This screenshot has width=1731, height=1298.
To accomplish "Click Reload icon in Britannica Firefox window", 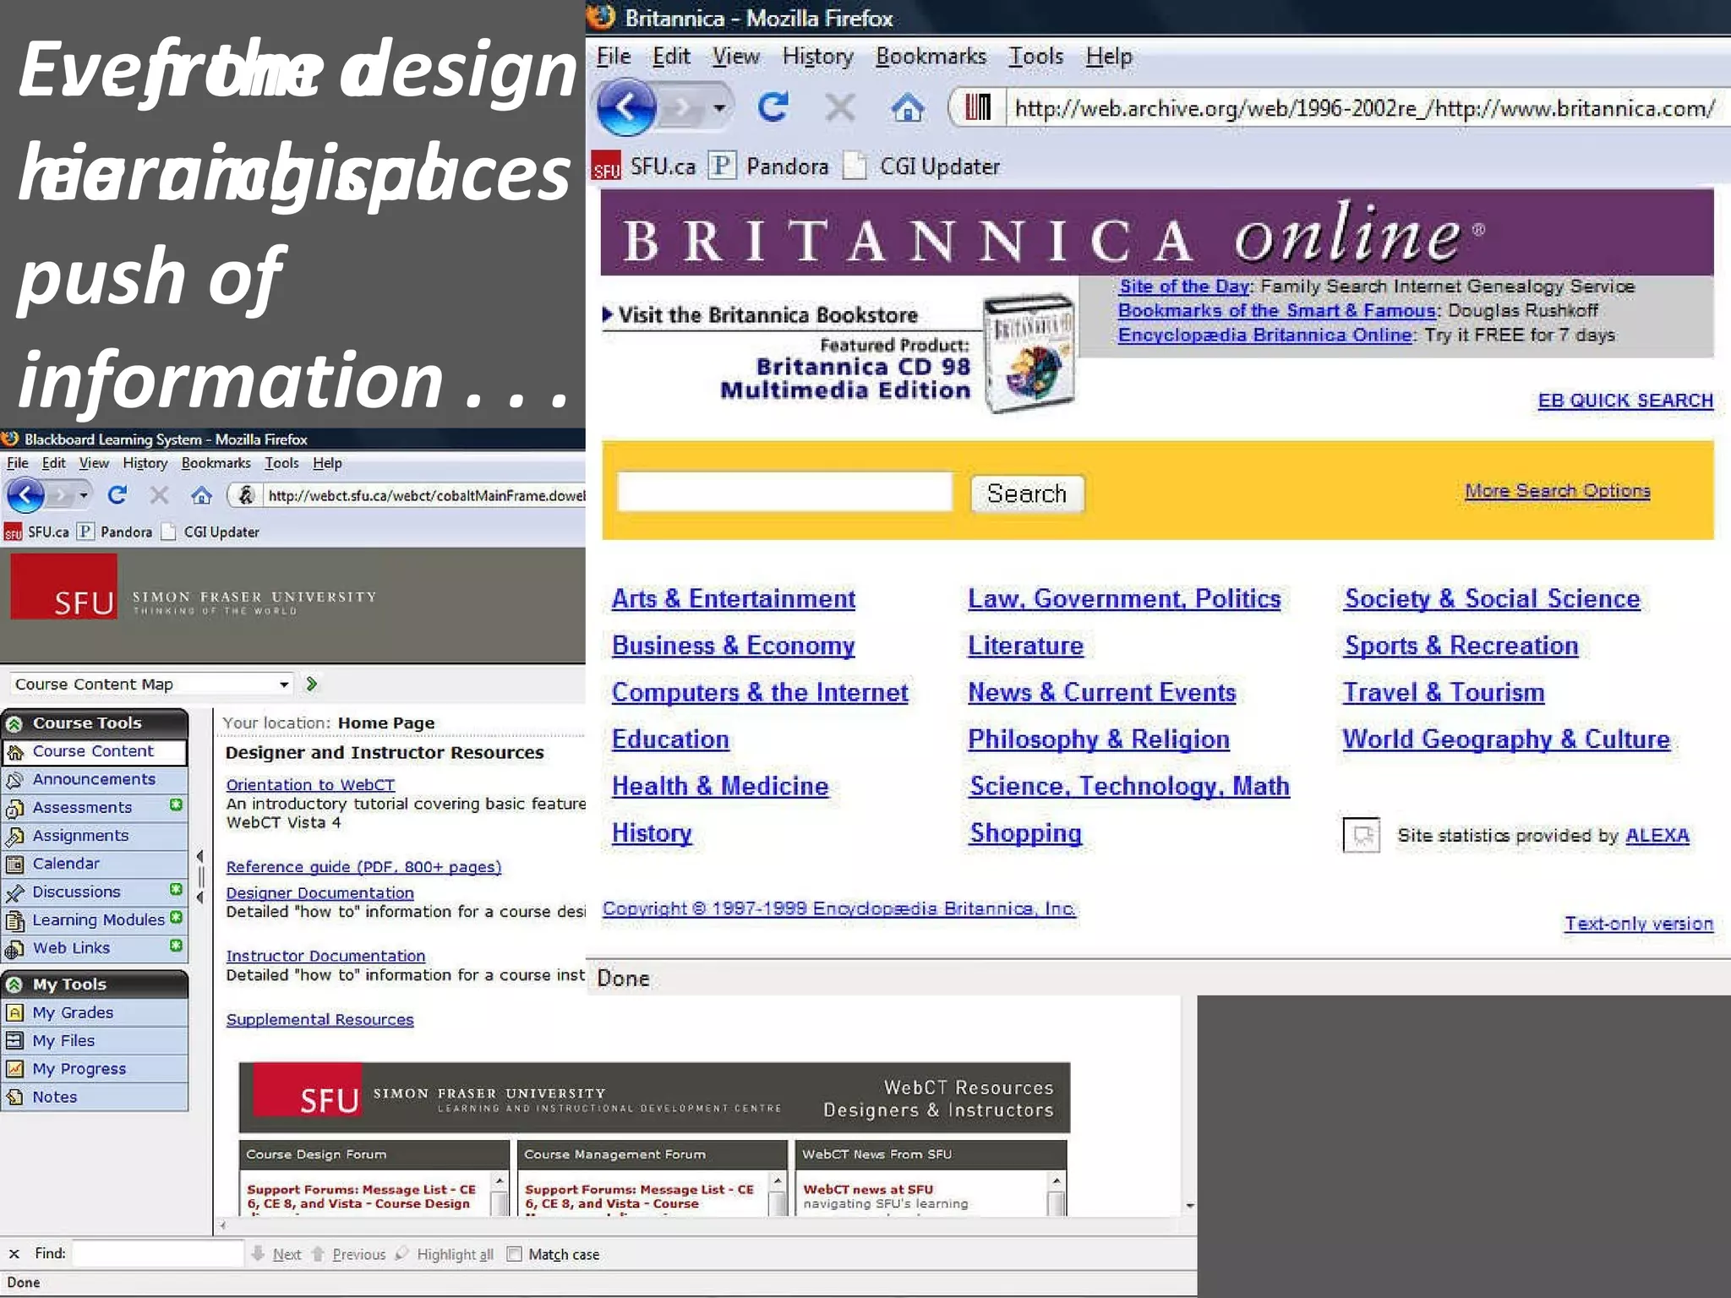I will [773, 107].
